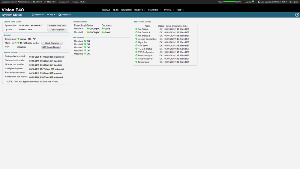Open the Add dropdown

[x=51, y=15]
